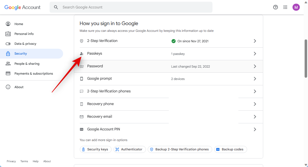Click the green check status icon
This screenshot has width=308, height=167.
(x=174, y=41)
